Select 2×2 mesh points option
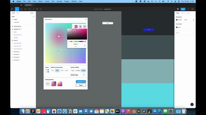 [x=57, y=70]
